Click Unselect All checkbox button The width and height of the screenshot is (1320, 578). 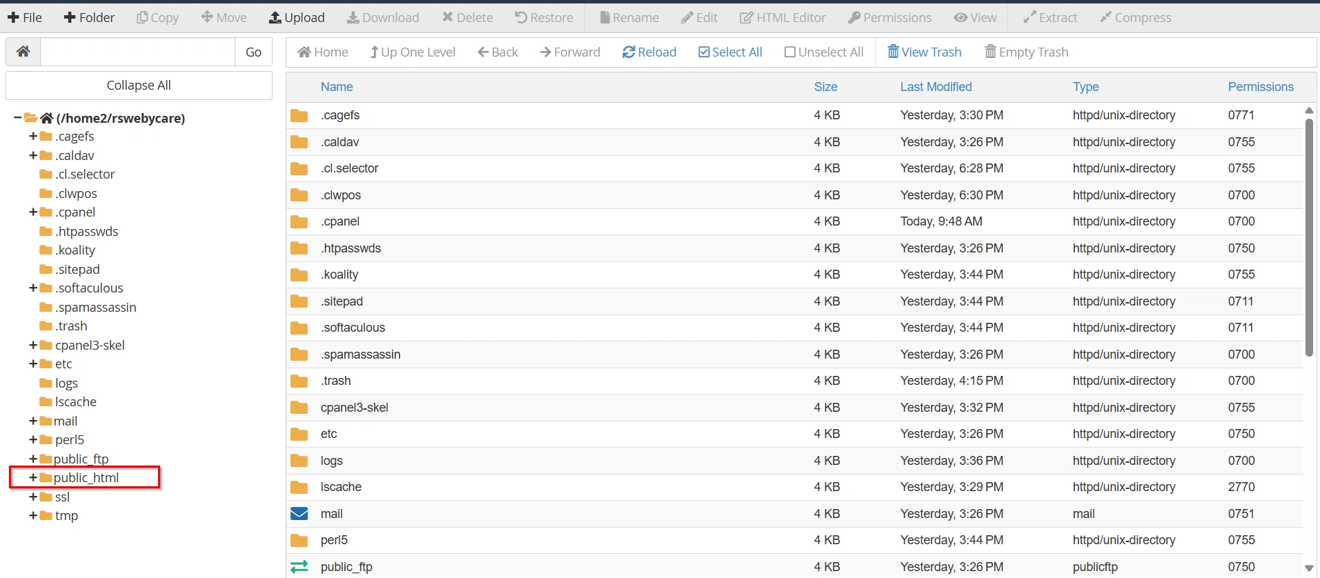coord(824,52)
